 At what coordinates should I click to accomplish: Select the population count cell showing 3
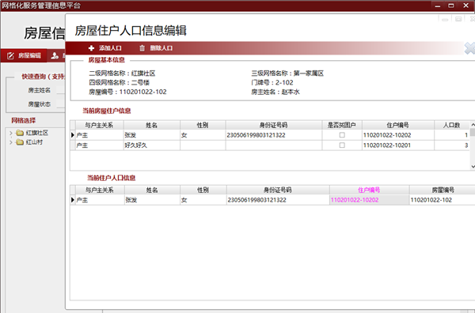[452, 145]
